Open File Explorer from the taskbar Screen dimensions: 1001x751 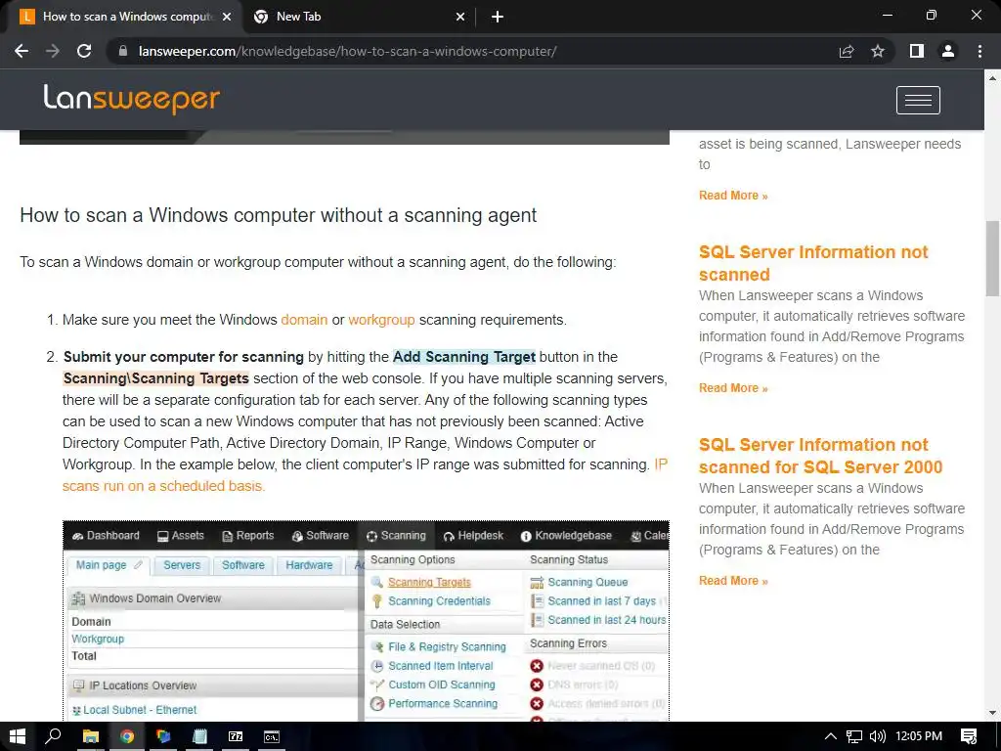point(91,736)
